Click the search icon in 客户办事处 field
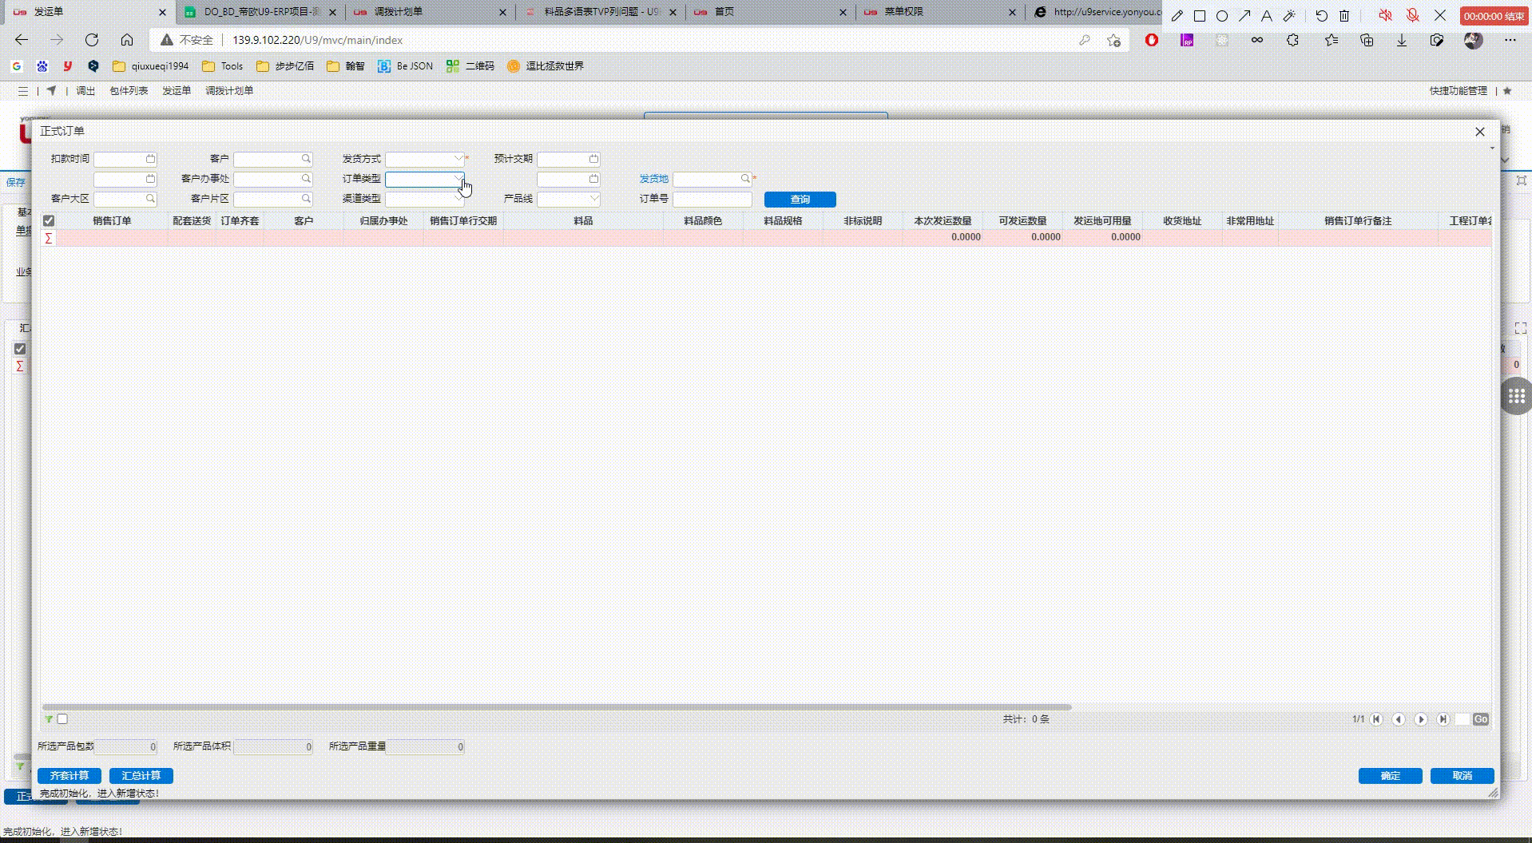This screenshot has width=1532, height=843. [306, 179]
